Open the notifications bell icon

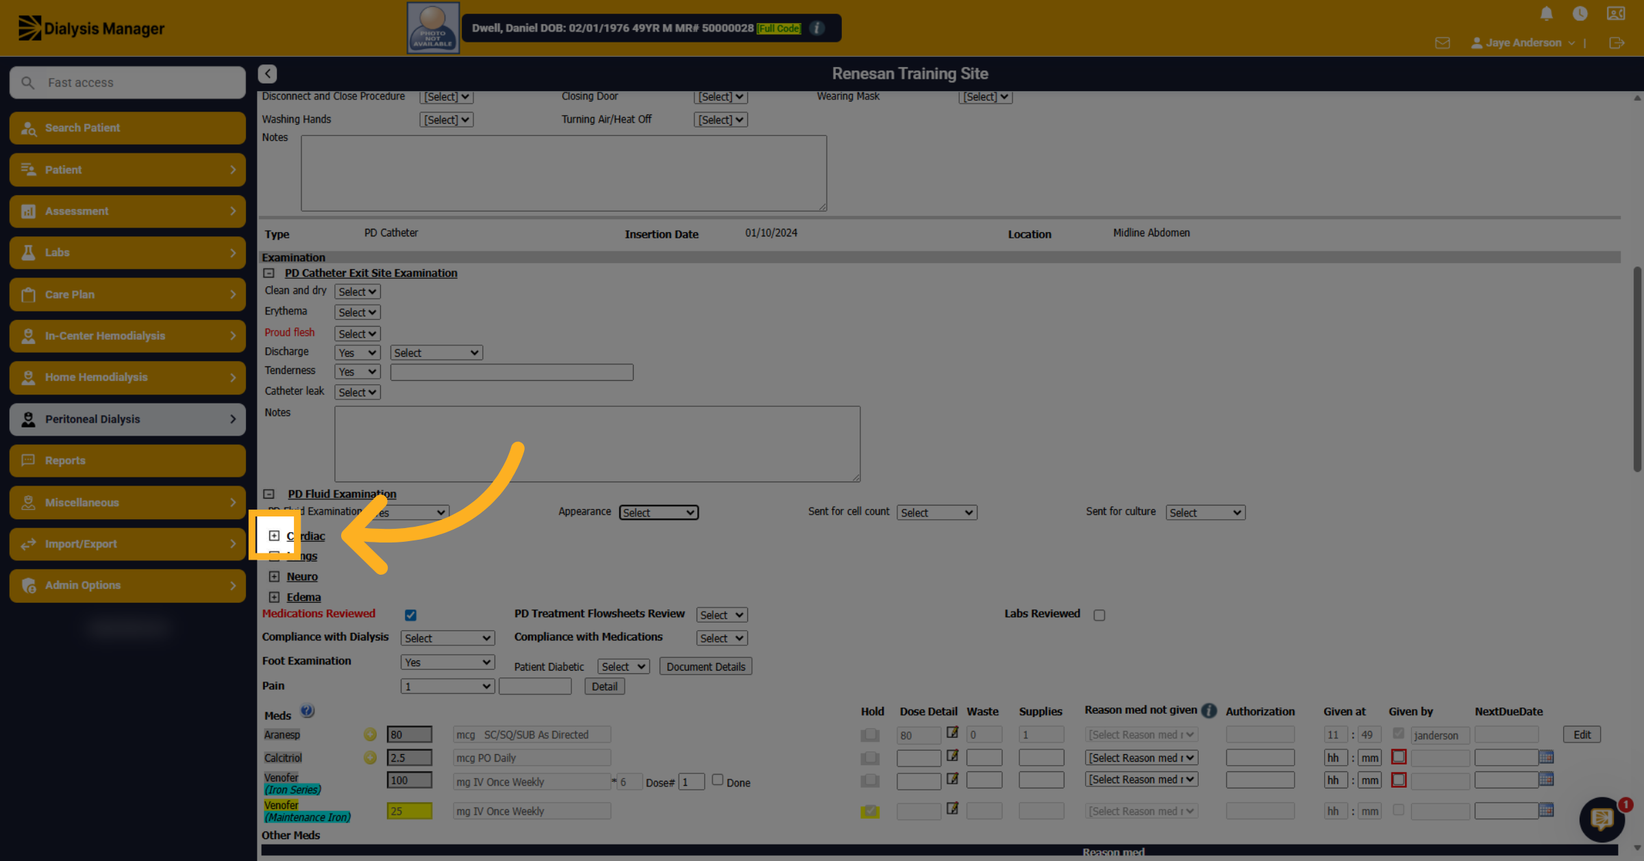pos(1546,14)
